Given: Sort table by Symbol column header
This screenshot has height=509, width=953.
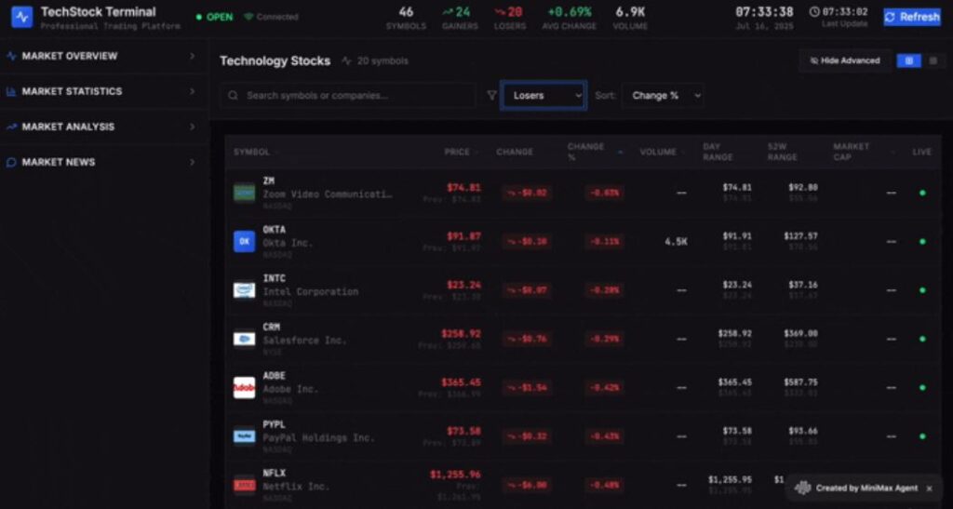Looking at the screenshot, I should pyautogui.click(x=255, y=152).
